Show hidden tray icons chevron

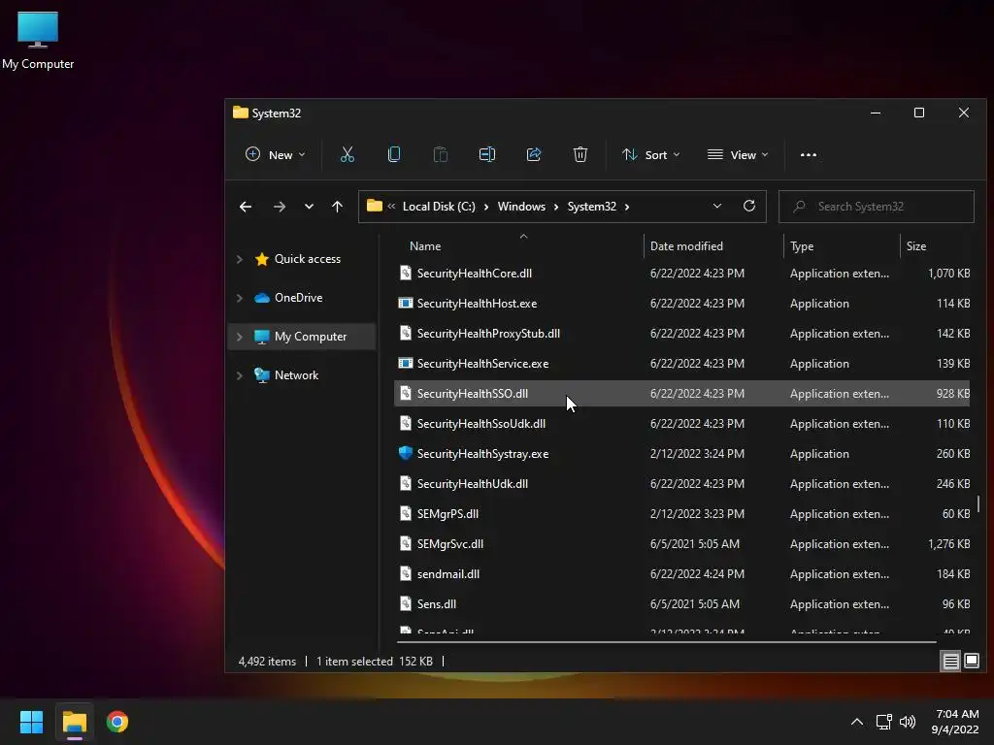[857, 722]
